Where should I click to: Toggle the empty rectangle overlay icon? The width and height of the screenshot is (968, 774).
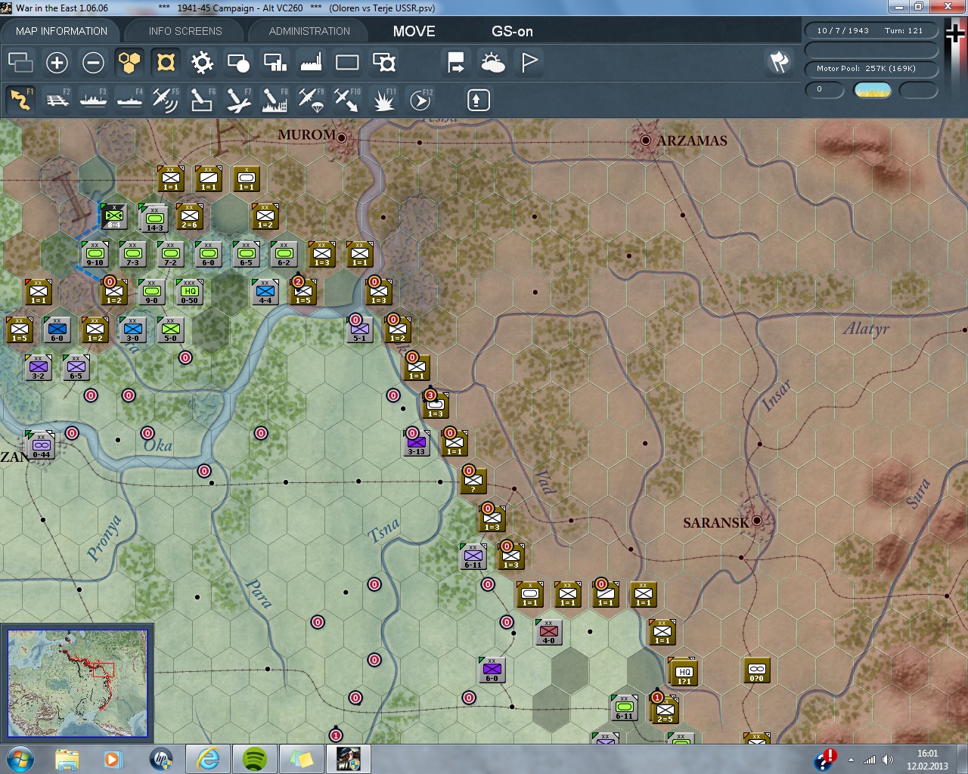coord(347,62)
